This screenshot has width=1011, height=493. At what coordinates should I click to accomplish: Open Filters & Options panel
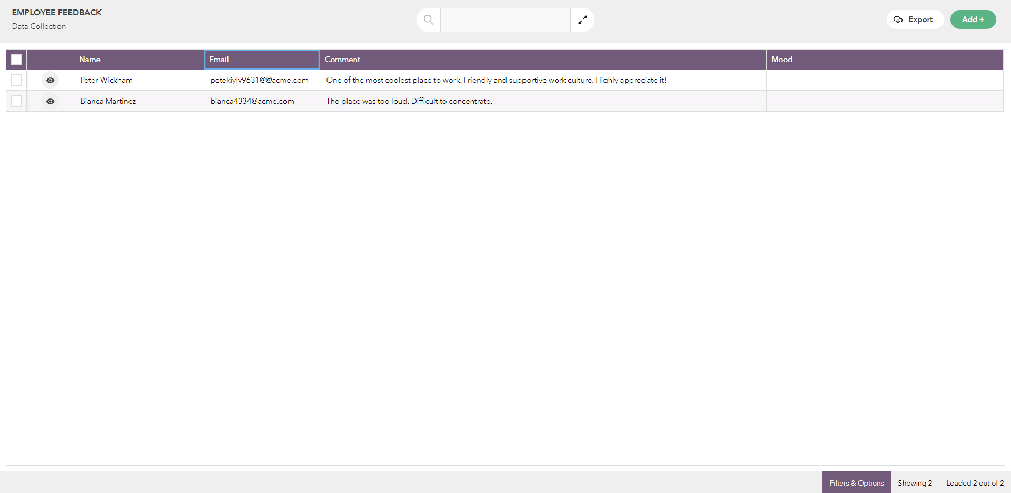point(856,482)
